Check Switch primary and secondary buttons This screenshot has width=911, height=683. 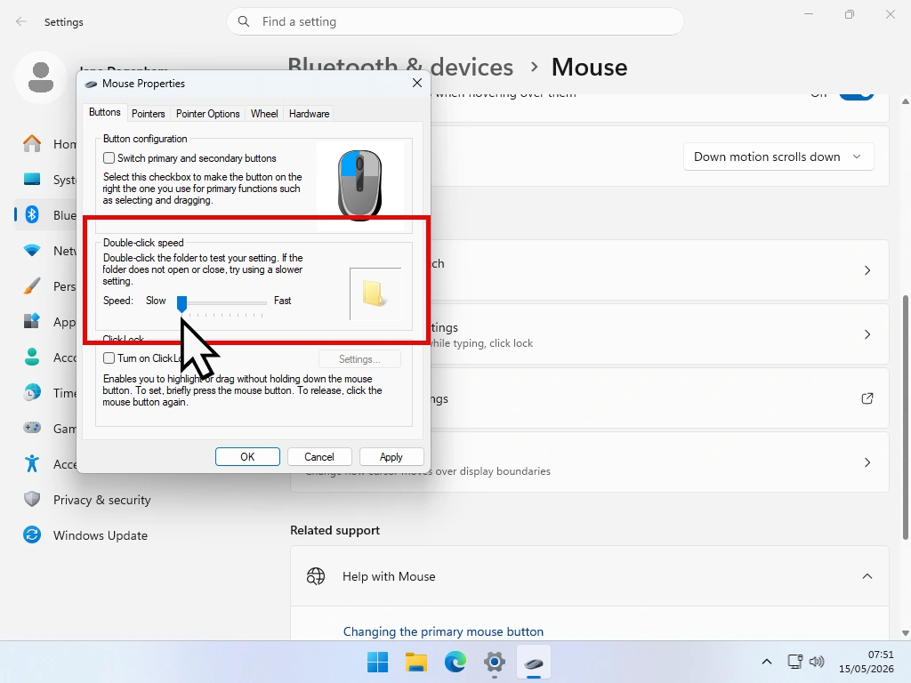point(109,158)
